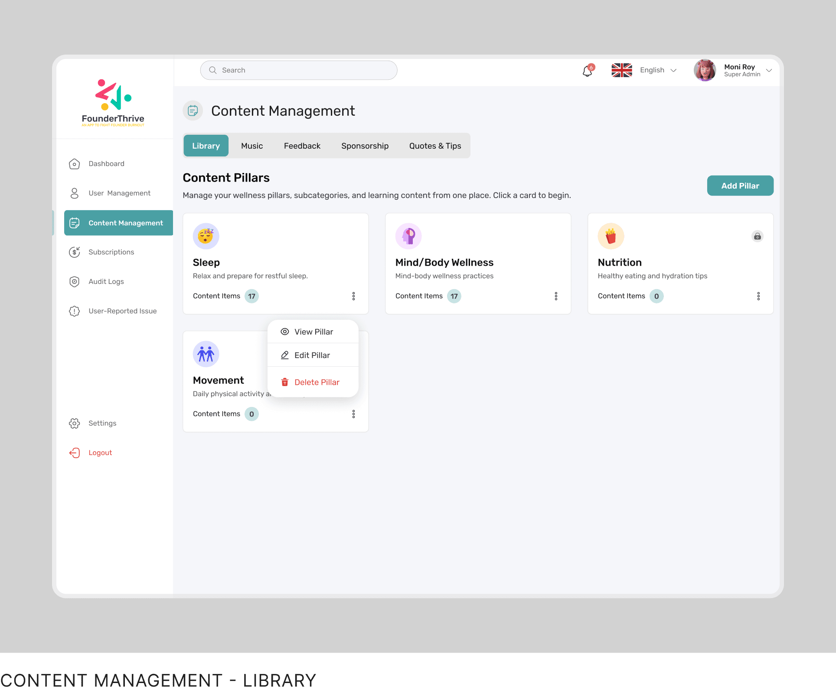Open Nutrition card three-dot menu
The height and width of the screenshot is (693, 836).
(x=758, y=296)
